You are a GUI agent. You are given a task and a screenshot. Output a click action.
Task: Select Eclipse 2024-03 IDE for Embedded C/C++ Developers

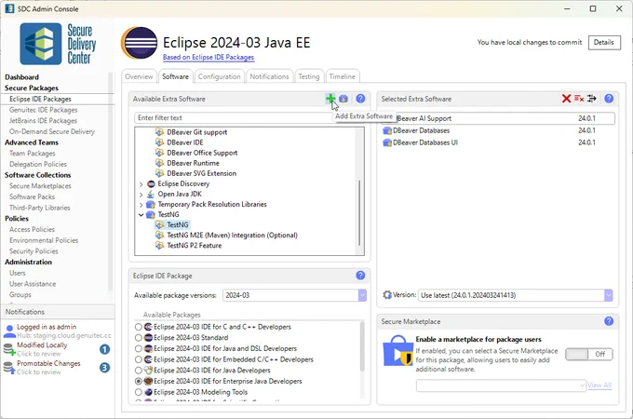tap(139, 359)
